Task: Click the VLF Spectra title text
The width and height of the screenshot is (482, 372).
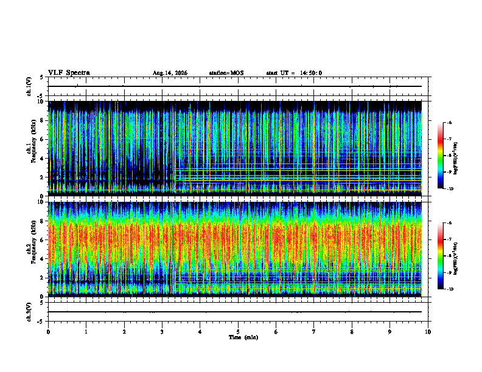Action: pyautogui.click(x=69, y=73)
